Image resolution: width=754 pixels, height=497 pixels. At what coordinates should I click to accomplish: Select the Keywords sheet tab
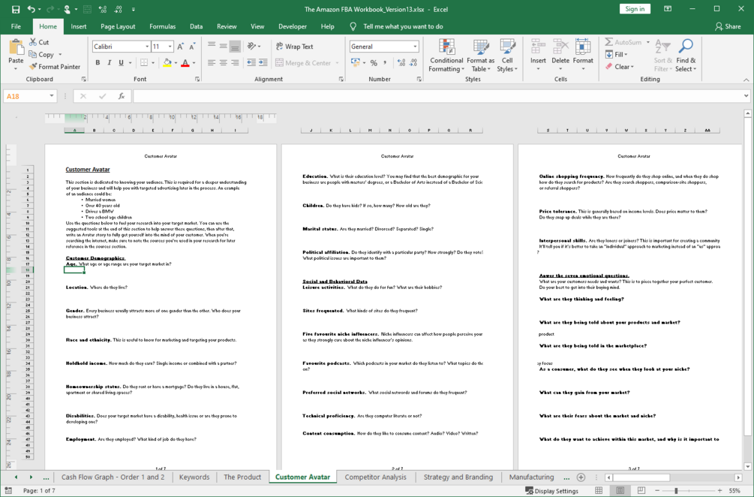click(x=194, y=477)
